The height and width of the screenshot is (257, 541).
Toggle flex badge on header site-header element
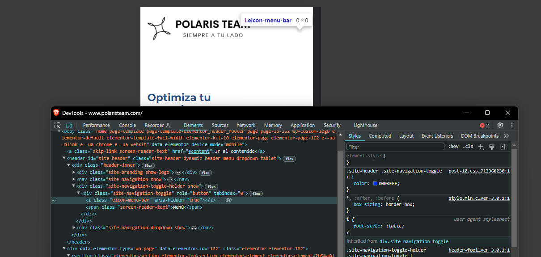click(289, 159)
